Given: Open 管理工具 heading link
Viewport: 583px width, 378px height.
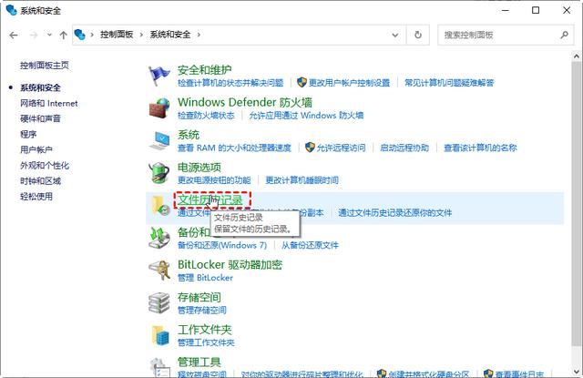Looking at the screenshot, I should coord(199,362).
